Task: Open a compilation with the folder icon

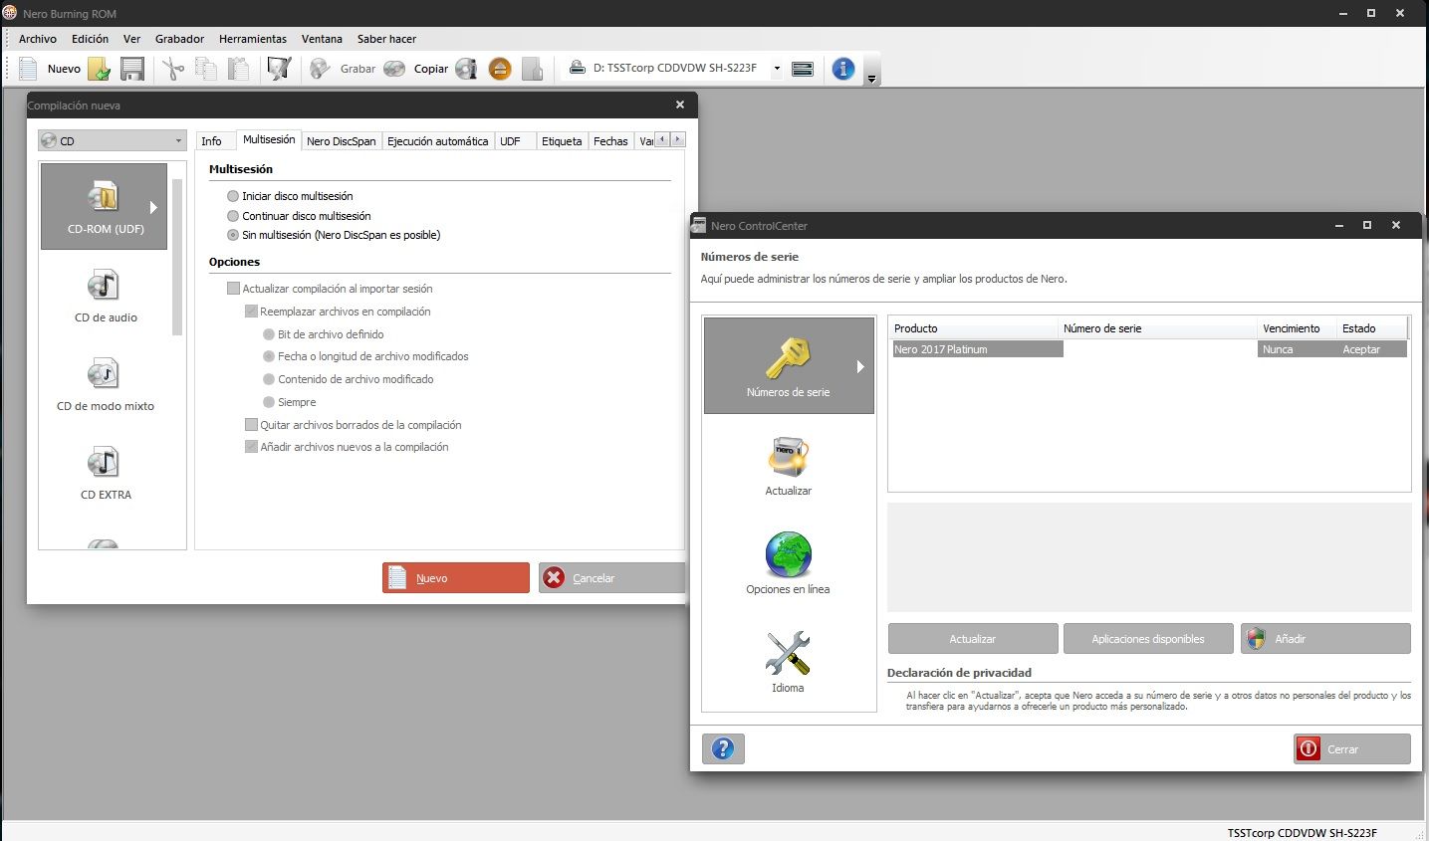Action: [99, 69]
